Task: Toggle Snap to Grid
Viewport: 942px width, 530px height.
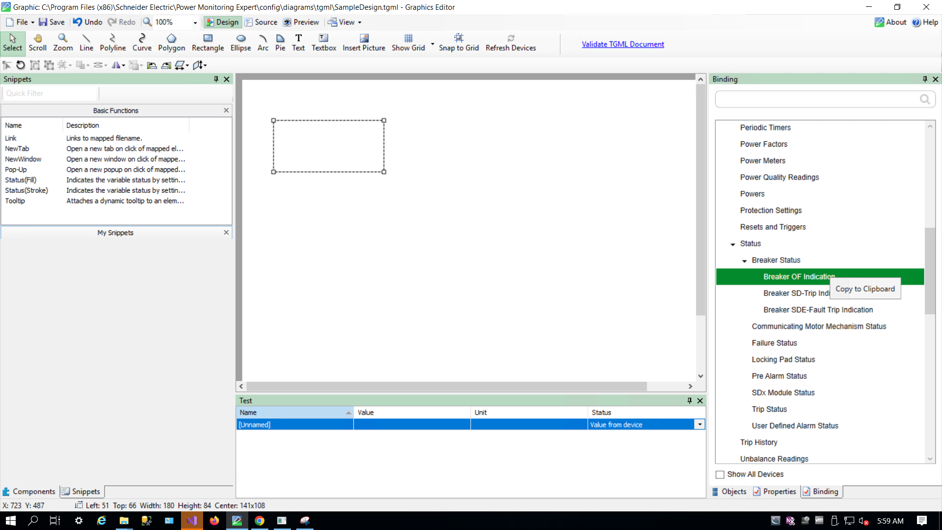Action: click(459, 43)
